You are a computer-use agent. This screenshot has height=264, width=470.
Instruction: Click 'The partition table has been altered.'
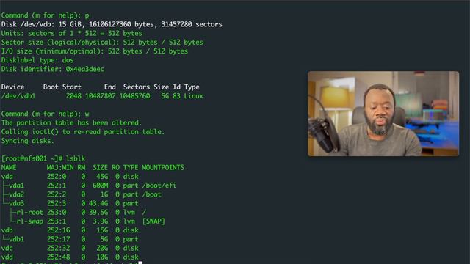(x=71, y=122)
